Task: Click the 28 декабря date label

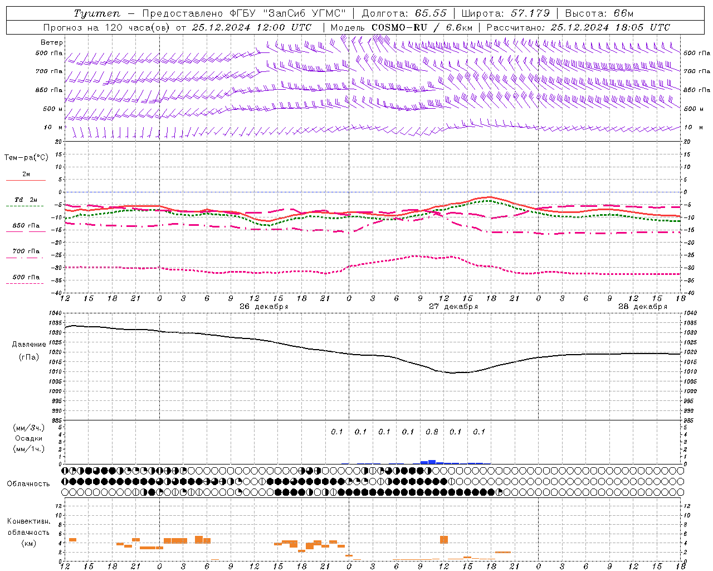Action: click(x=643, y=307)
